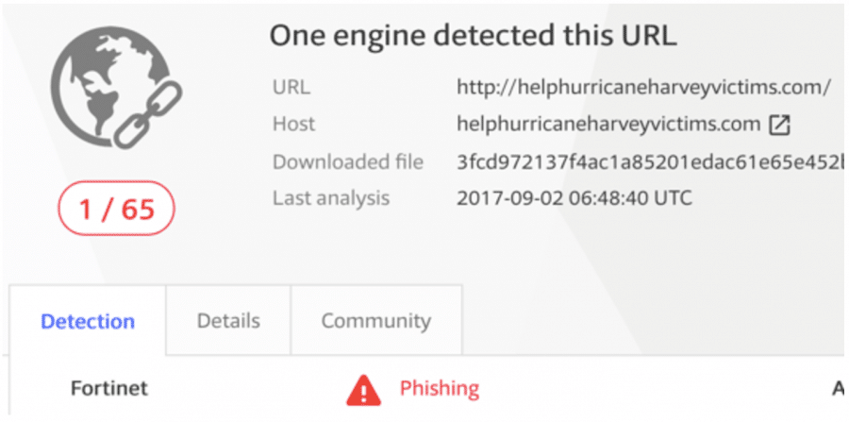Open the Details tab
Screen dimensions: 849x422
(x=228, y=320)
